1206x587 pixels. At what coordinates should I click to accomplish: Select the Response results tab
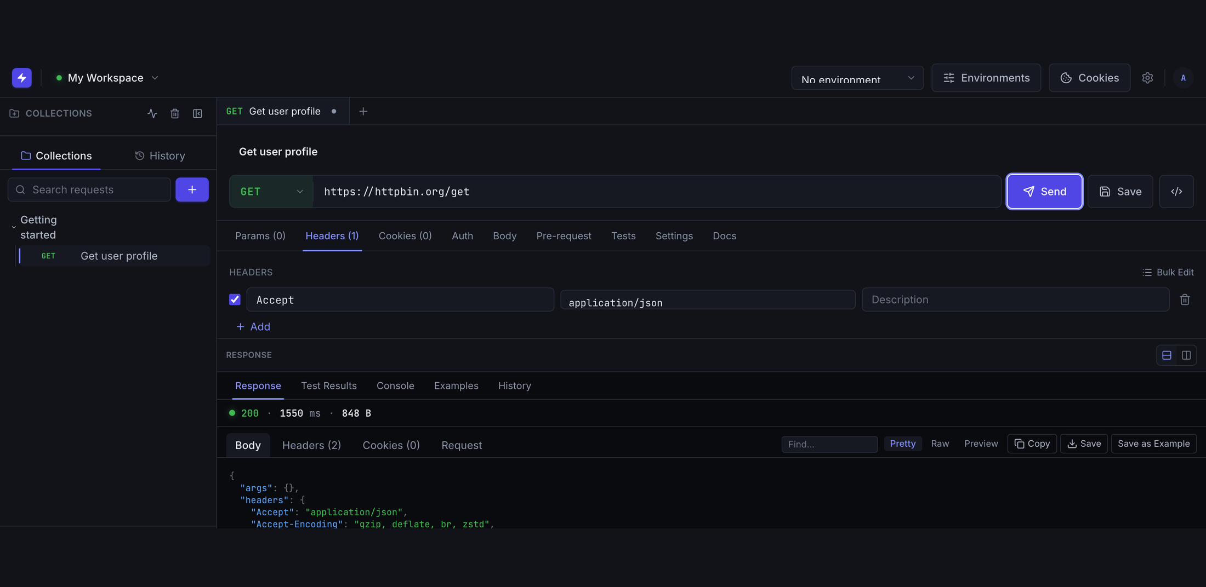258,386
